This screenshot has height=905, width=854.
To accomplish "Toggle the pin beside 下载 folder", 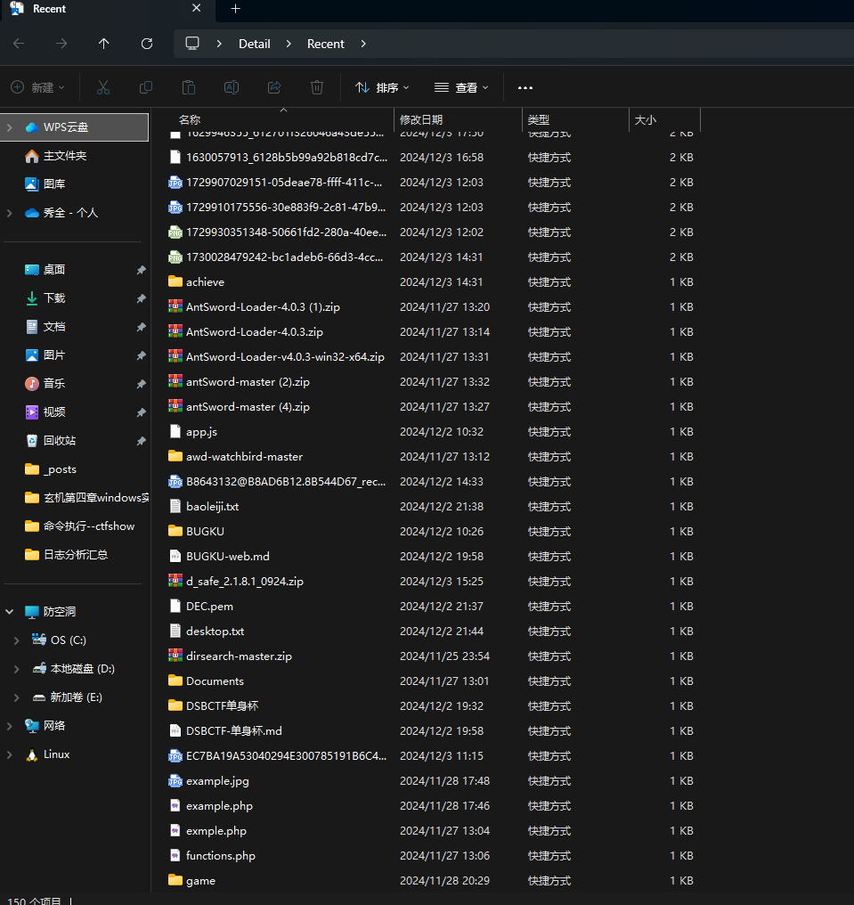I will point(141,298).
